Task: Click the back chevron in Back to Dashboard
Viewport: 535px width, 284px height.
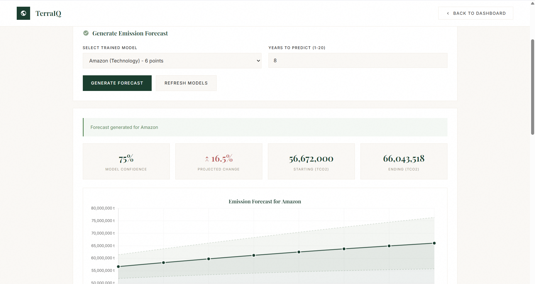Action: (x=448, y=13)
